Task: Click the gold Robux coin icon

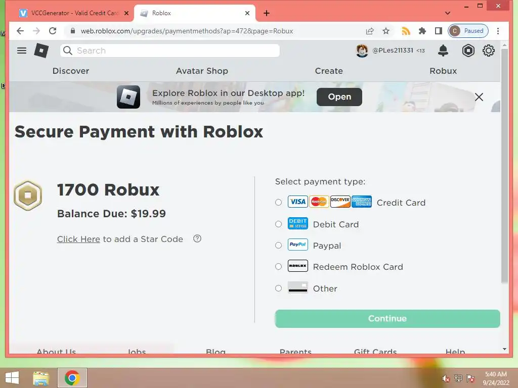Action: [28, 196]
